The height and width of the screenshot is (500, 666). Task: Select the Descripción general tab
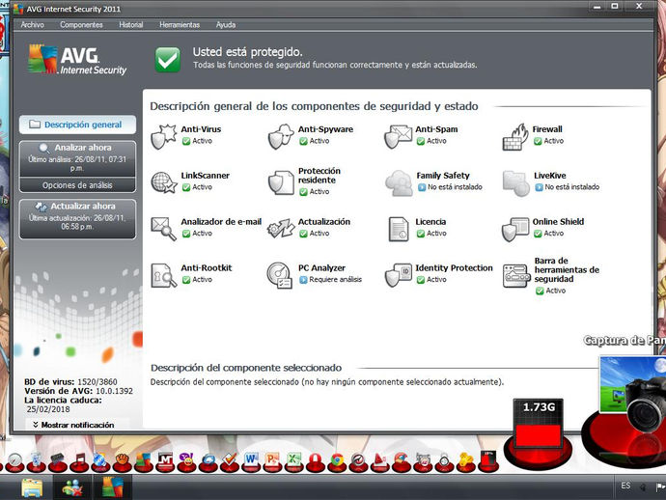(x=77, y=125)
